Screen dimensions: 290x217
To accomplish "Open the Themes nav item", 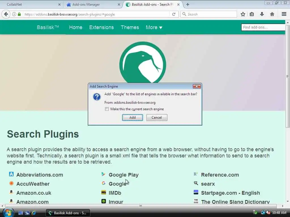I will pos(130,27).
